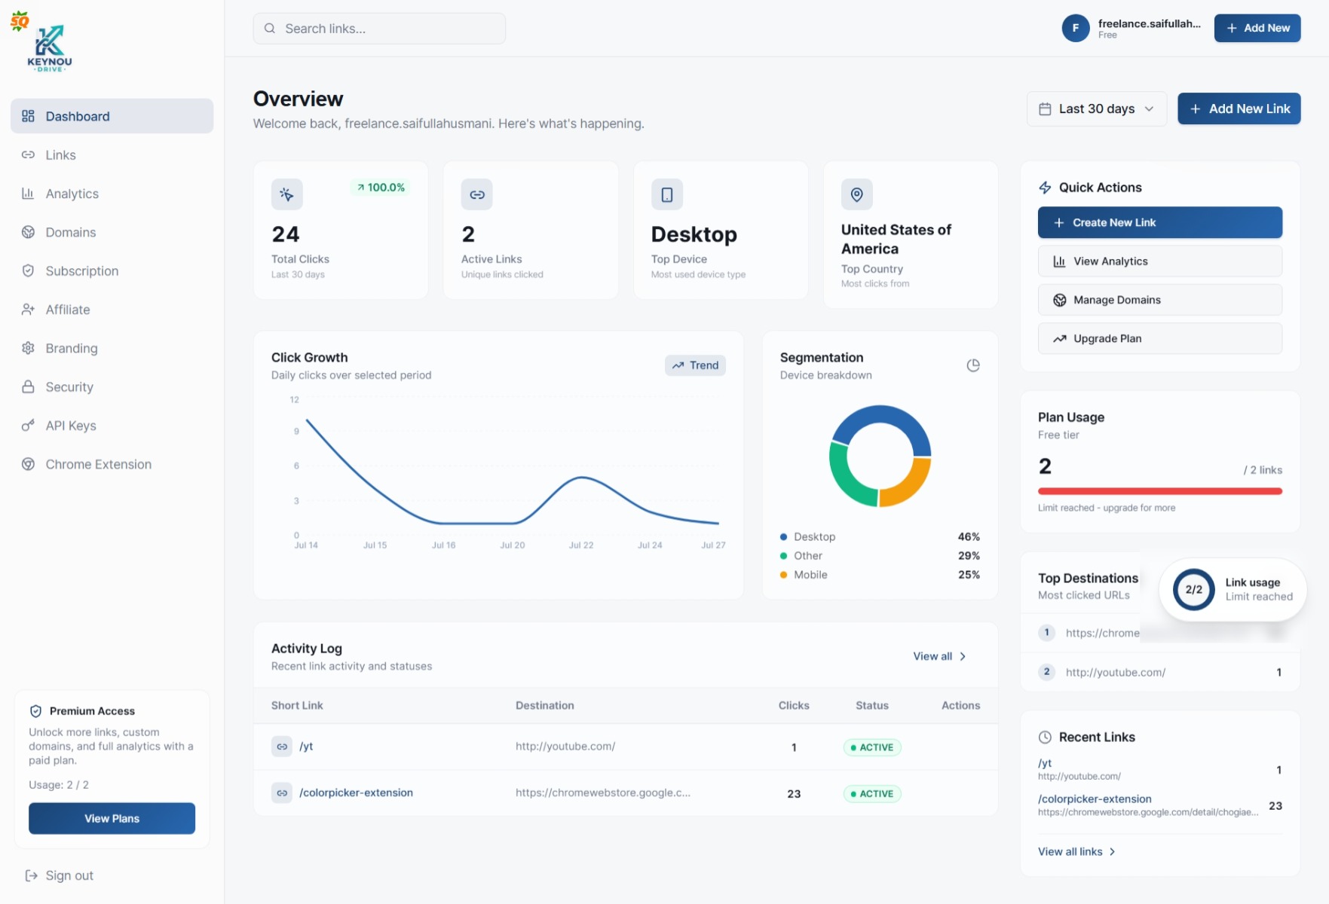Click the link icon beside /yt row

(282, 747)
